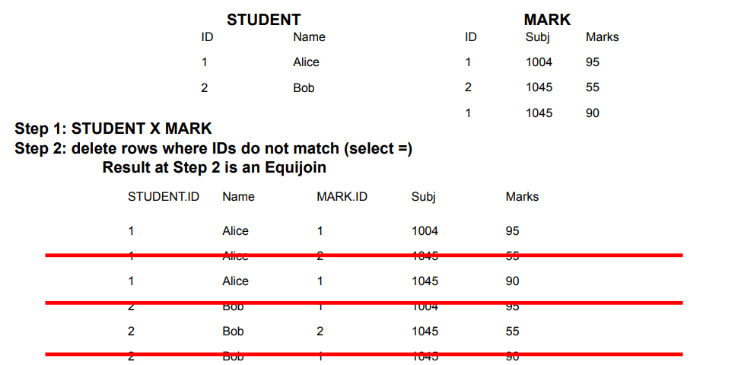Click Marks header in MARK table

tap(602, 36)
